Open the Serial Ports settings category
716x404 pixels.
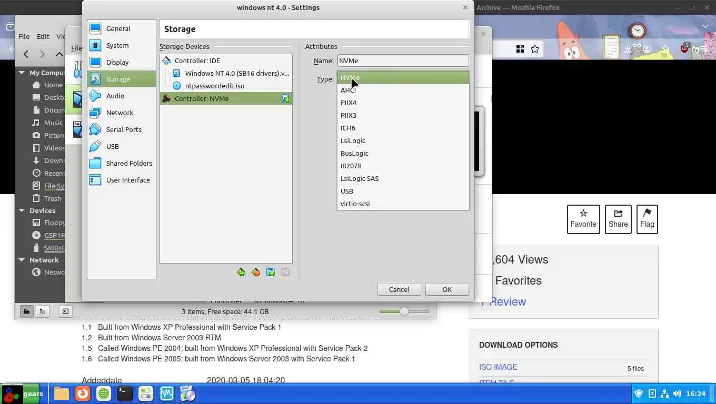[x=122, y=129]
